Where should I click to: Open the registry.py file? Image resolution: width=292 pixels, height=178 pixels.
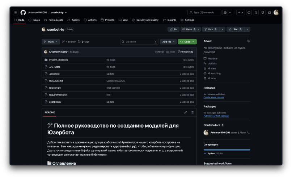coord(55,88)
